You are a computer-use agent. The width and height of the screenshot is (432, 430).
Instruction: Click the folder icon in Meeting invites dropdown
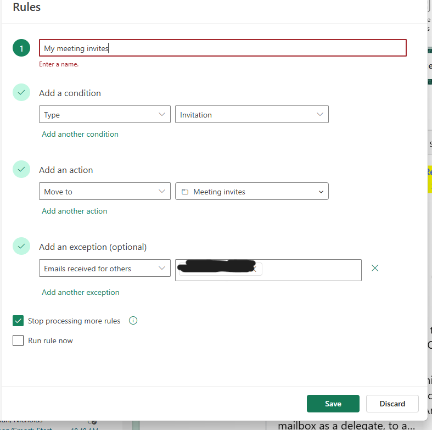coord(185,192)
